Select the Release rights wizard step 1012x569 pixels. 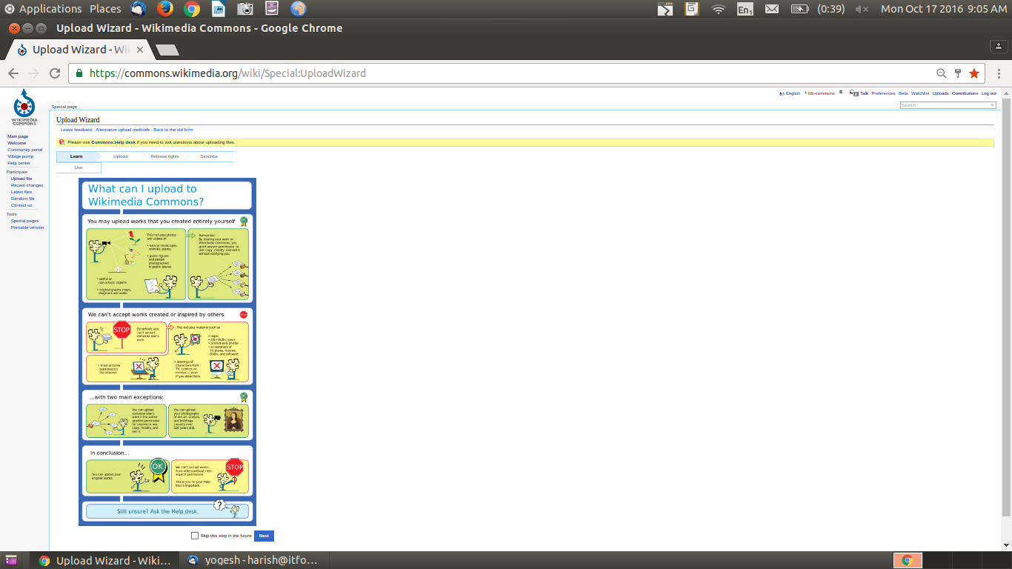coord(164,156)
